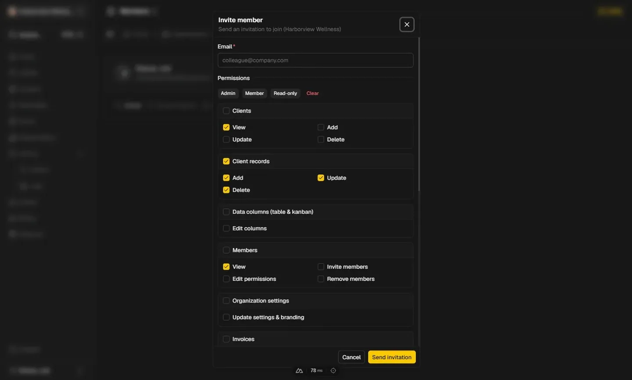
Task: Uncheck the Client records group checkbox
Action: (226, 161)
